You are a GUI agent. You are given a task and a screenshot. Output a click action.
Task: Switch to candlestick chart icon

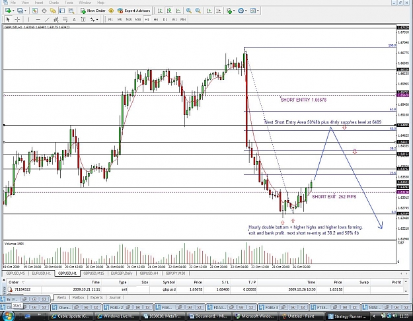[x=169, y=11]
